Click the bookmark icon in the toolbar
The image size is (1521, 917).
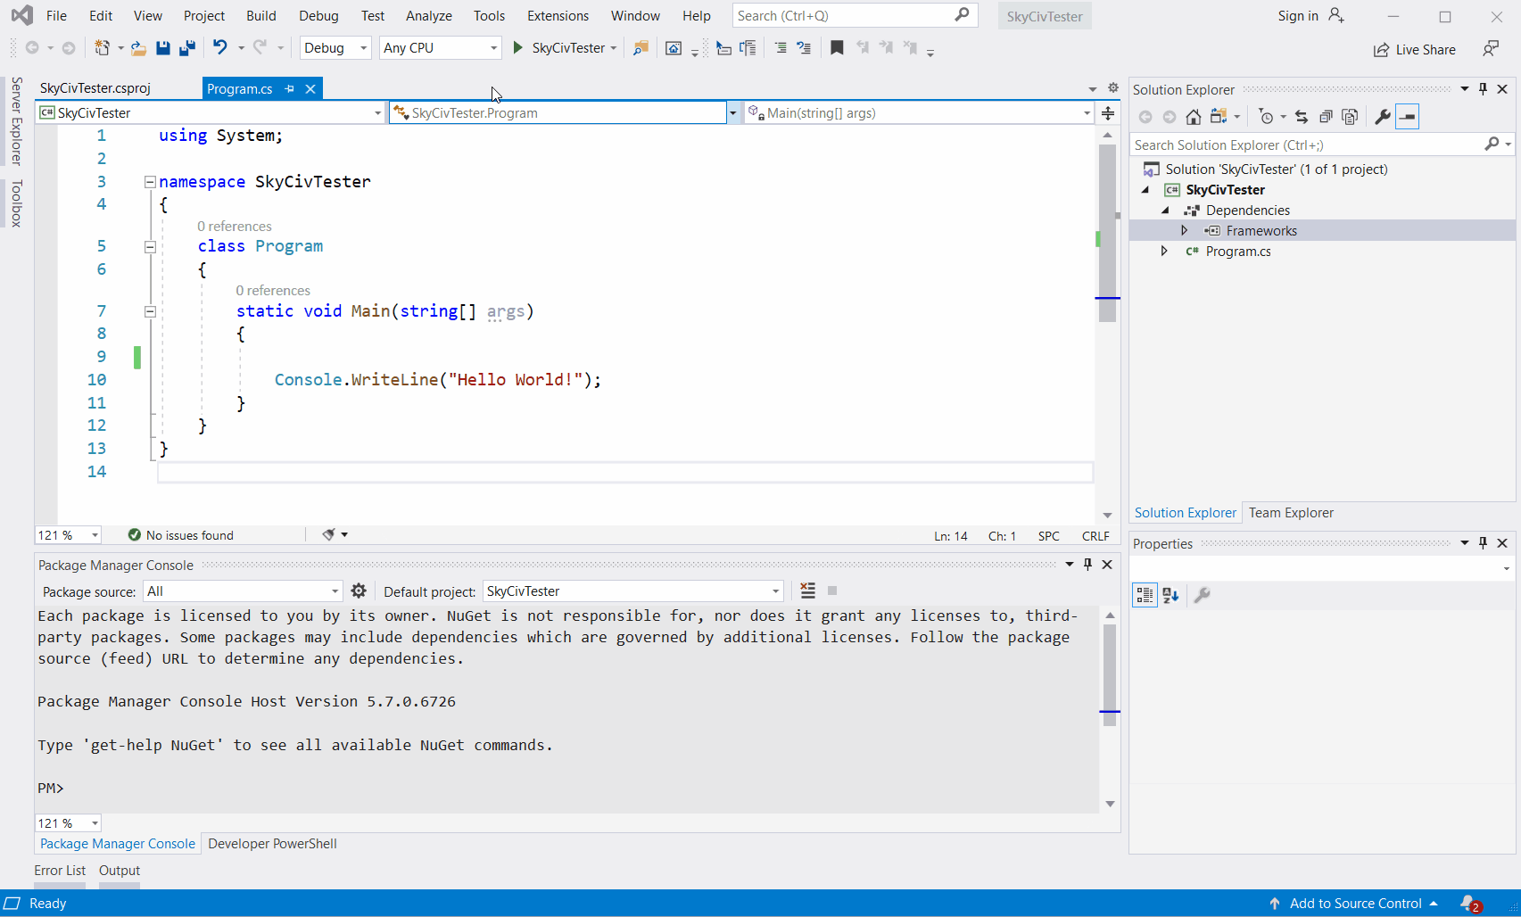[x=837, y=48]
